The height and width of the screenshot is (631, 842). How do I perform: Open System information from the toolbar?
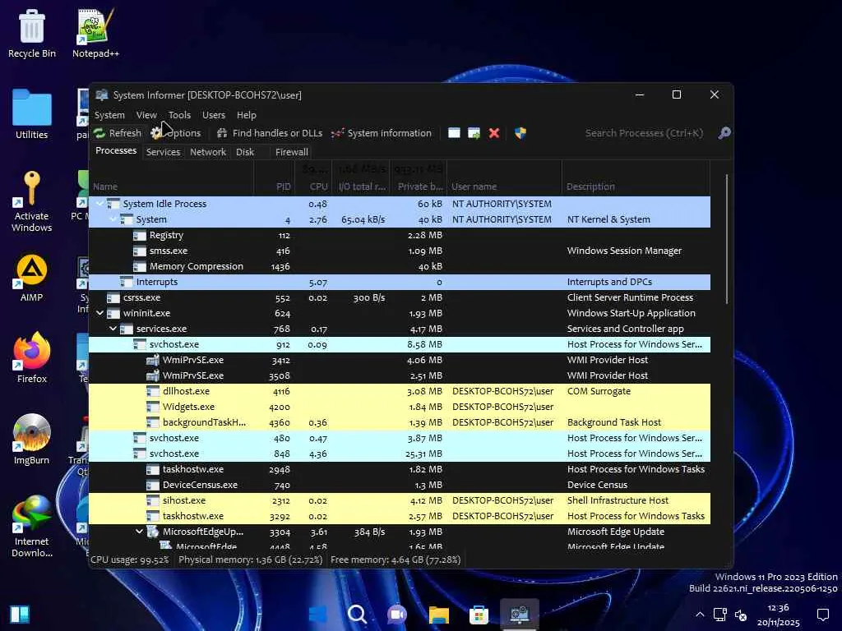(382, 133)
